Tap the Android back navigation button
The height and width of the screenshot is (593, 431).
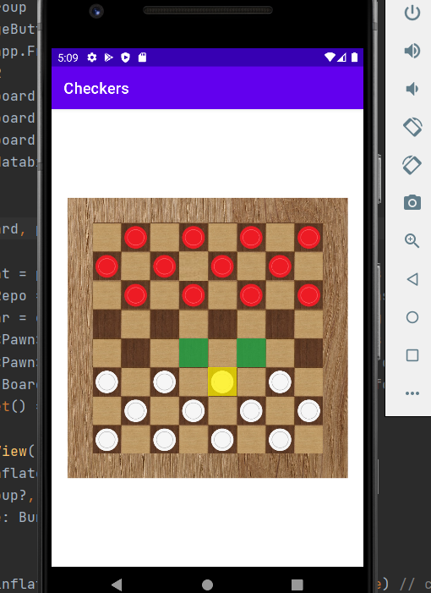coord(117,585)
